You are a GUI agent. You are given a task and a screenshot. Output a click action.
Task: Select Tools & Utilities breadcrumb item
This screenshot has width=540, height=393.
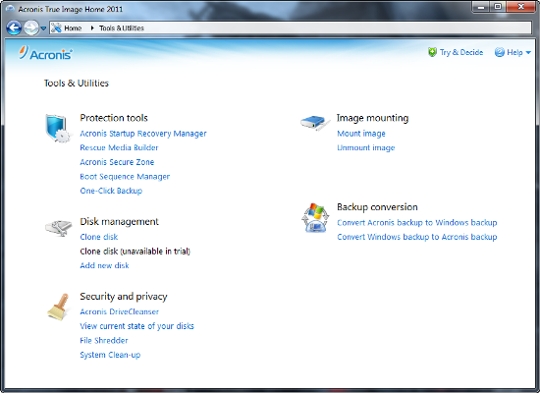[122, 28]
